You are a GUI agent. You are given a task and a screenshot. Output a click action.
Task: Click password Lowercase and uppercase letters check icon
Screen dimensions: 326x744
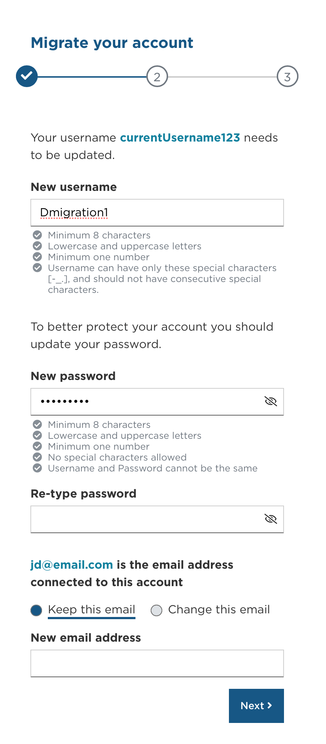[37, 435]
